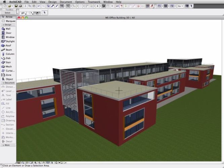Select the Object tool
The height and width of the screenshot is (168, 224).
pos(8,79)
